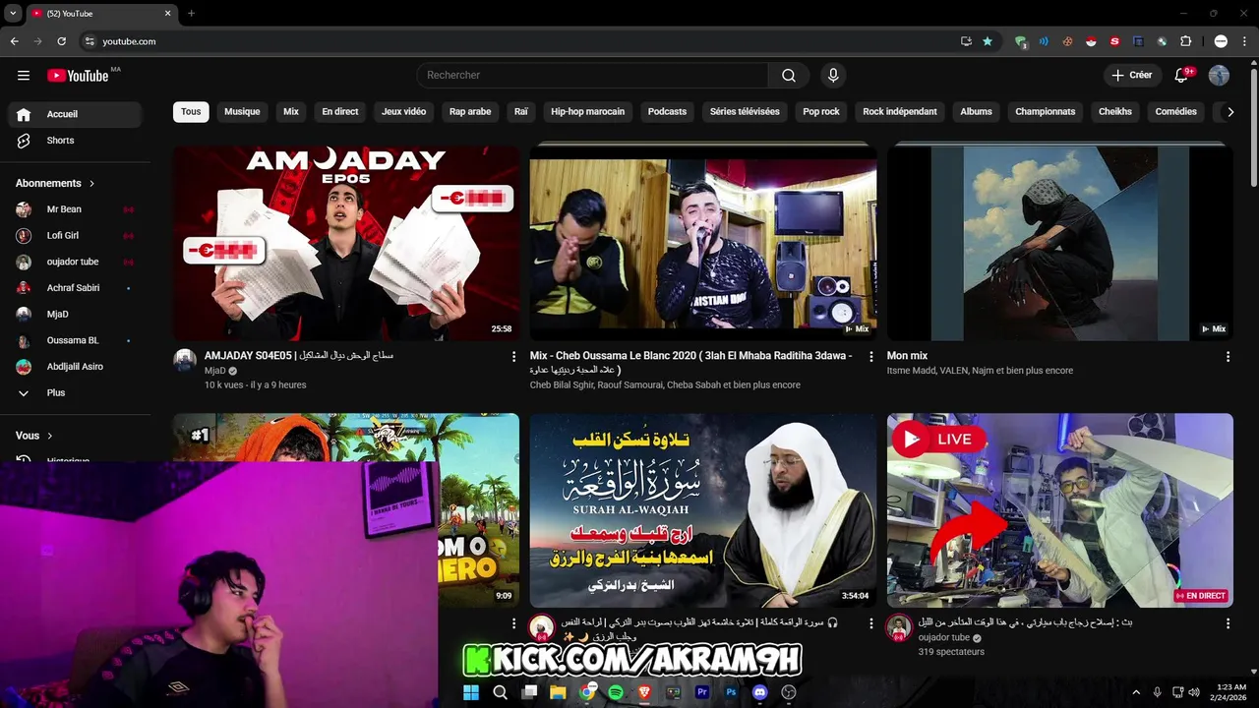Viewport: 1259px width, 708px height.
Task: Open the Chrome three-dot menu
Action: pos(1244,41)
